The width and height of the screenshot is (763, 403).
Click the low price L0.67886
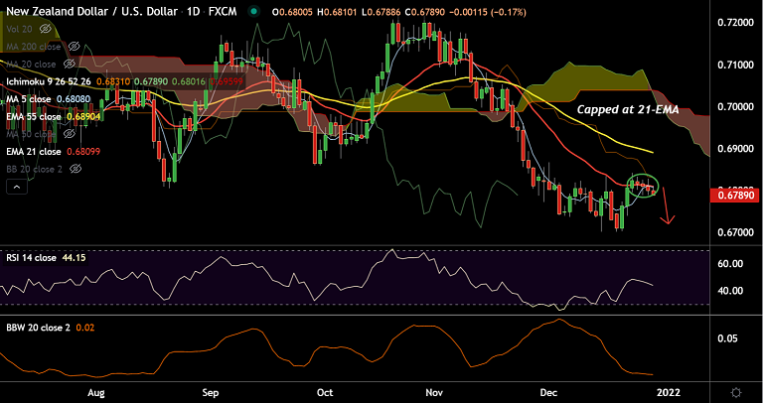click(x=382, y=12)
